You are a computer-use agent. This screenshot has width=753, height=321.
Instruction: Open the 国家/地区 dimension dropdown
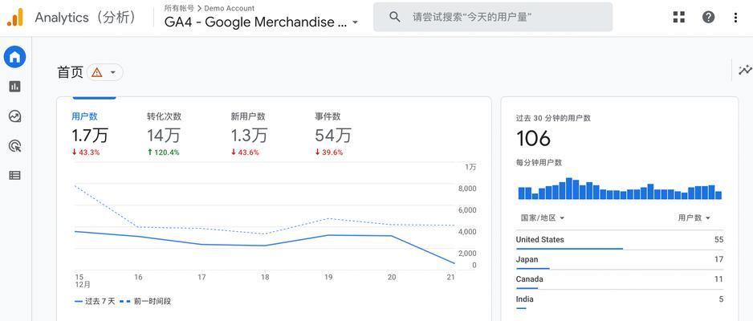tap(543, 217)
